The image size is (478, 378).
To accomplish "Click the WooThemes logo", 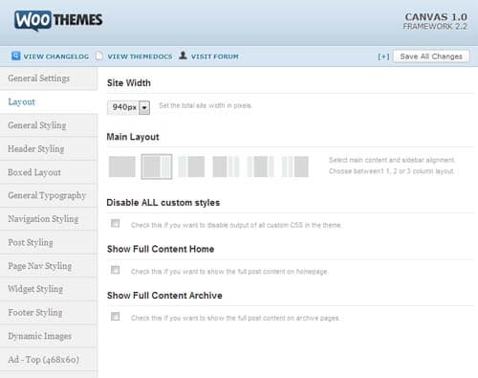I will pos(58,20).
